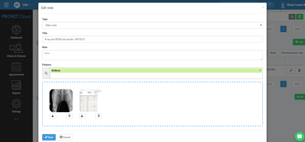Toggle the hamburger menu in top bar
The width and height of the screenshot is (305, 142).
point(6,5)
